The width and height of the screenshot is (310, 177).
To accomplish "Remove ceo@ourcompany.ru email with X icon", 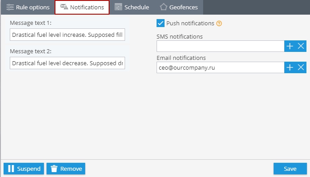I will (x=301, y=67).
